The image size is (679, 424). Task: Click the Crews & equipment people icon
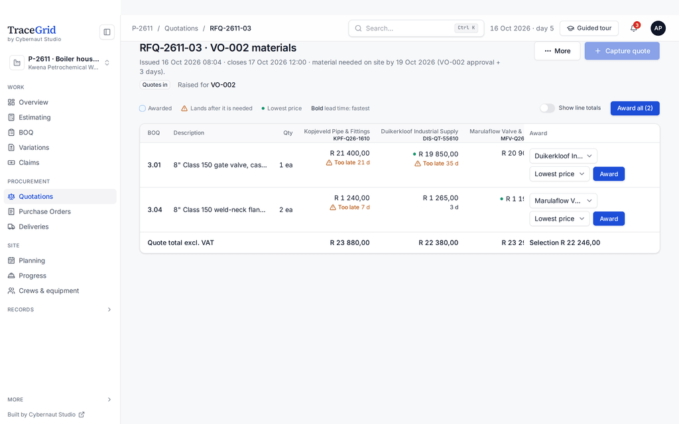[x=11, y=291]
